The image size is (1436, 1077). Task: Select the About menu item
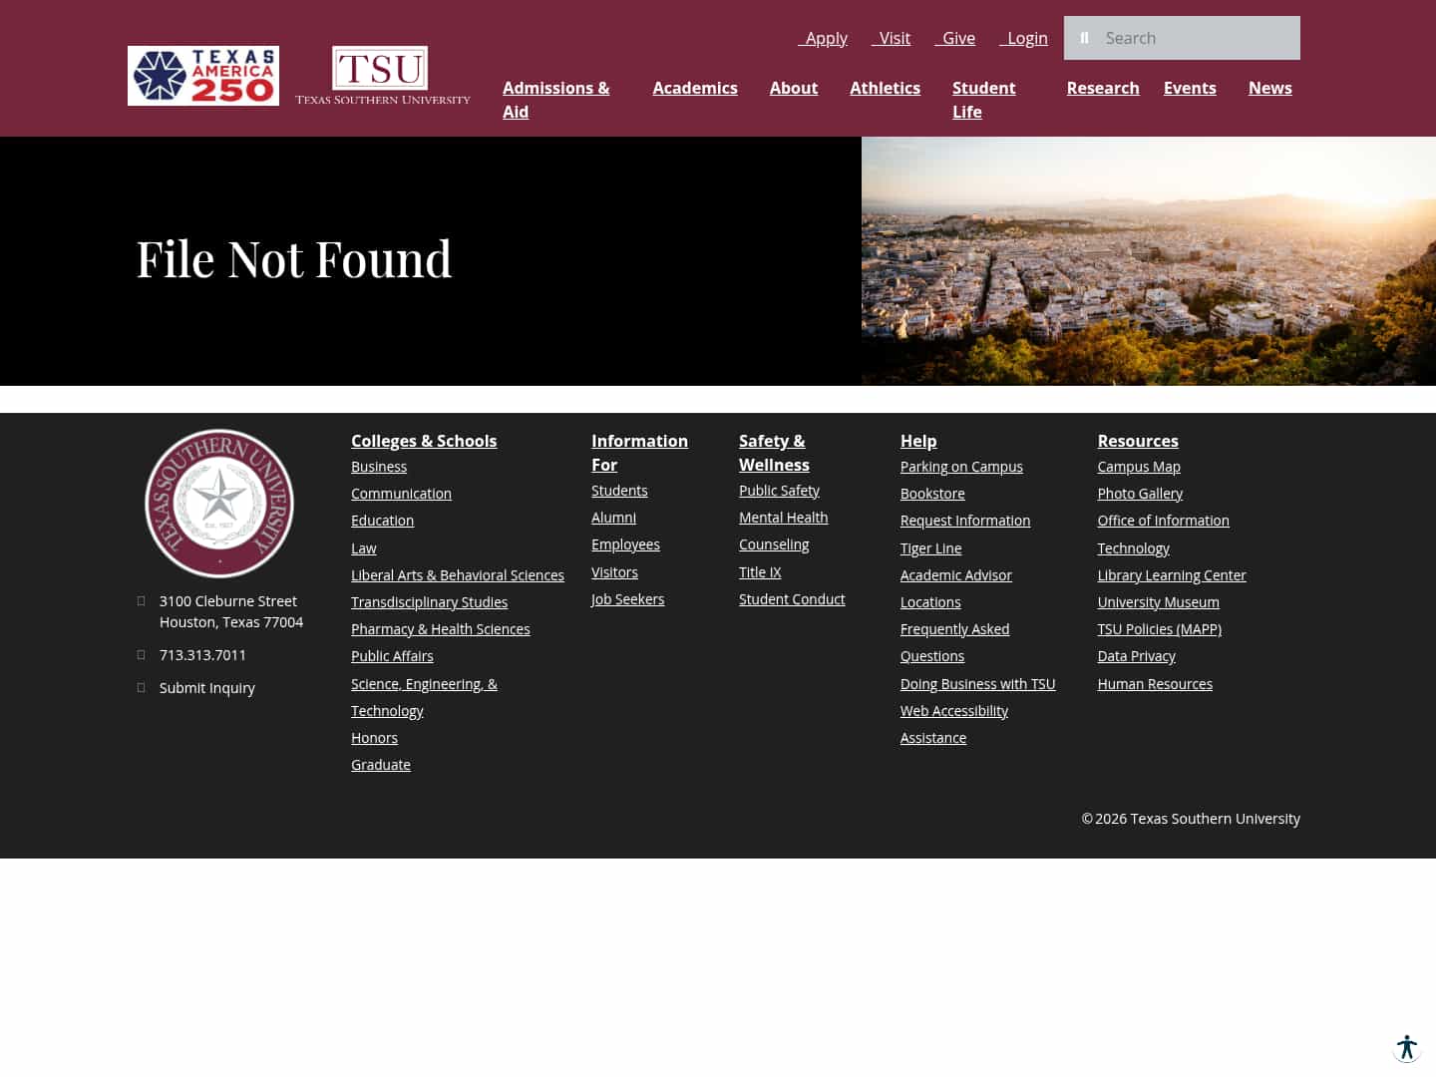coord(794,88)
